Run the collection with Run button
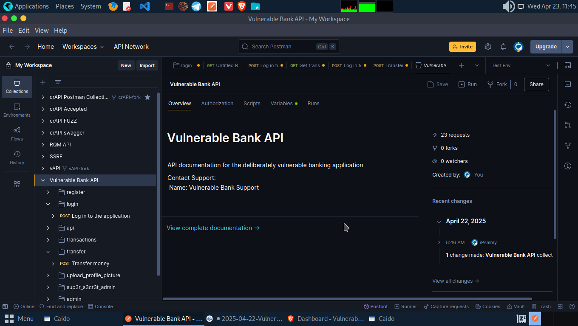 coord(467,84)
